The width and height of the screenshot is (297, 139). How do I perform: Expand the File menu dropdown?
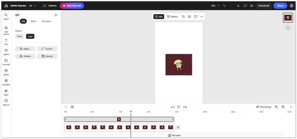33,6
